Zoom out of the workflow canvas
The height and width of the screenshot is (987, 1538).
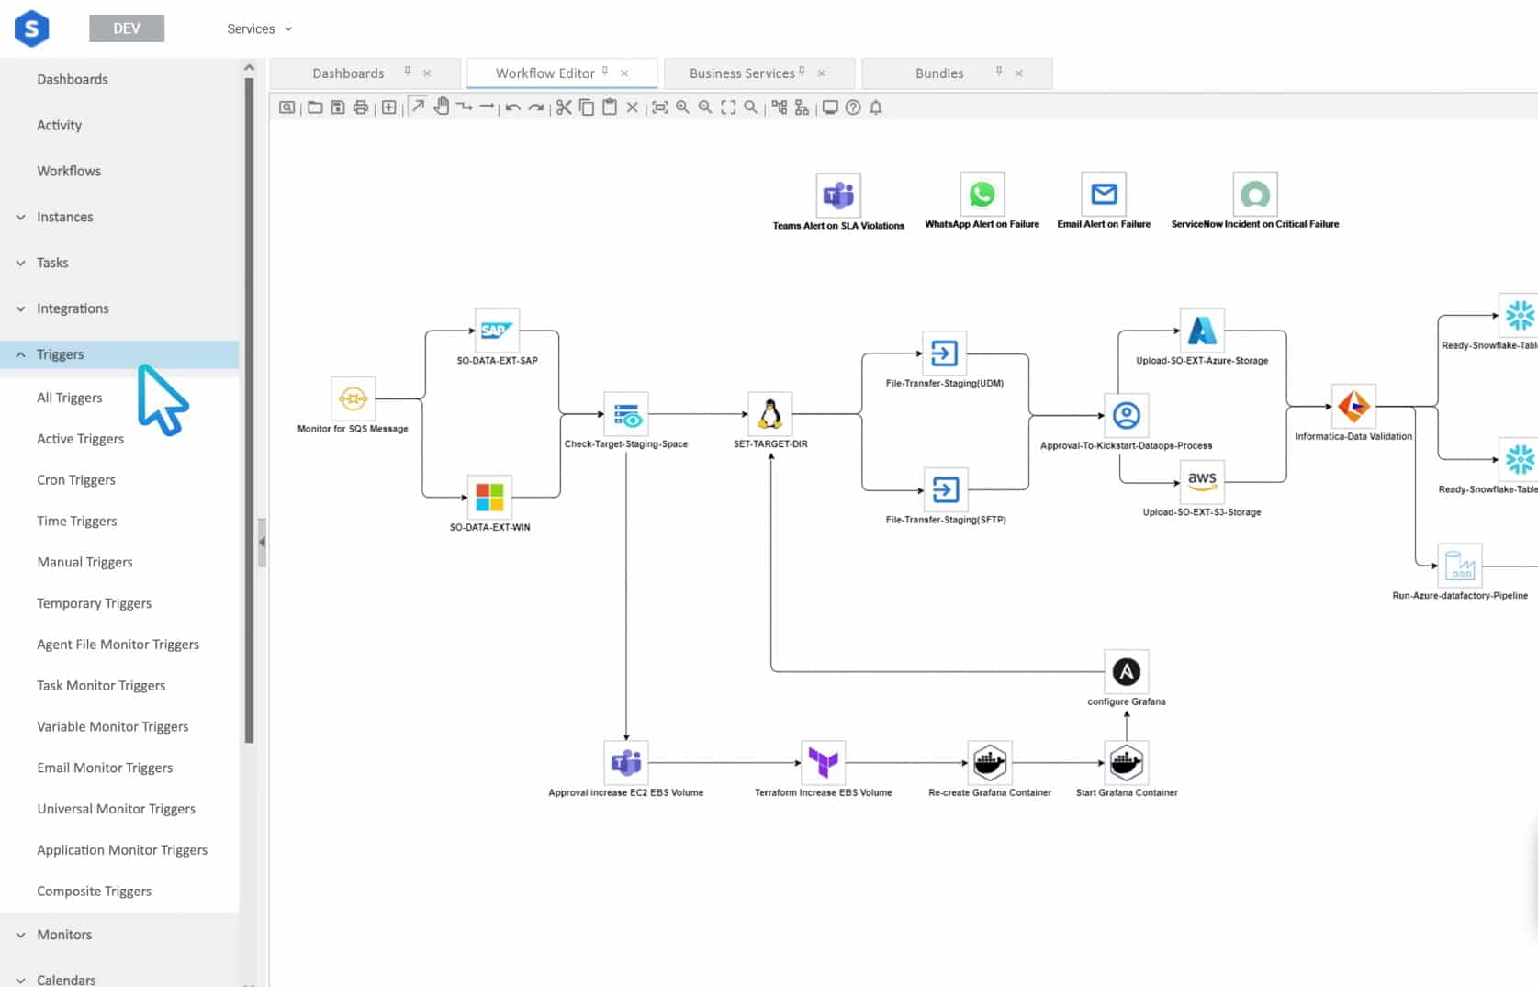(x=705, y=107)
